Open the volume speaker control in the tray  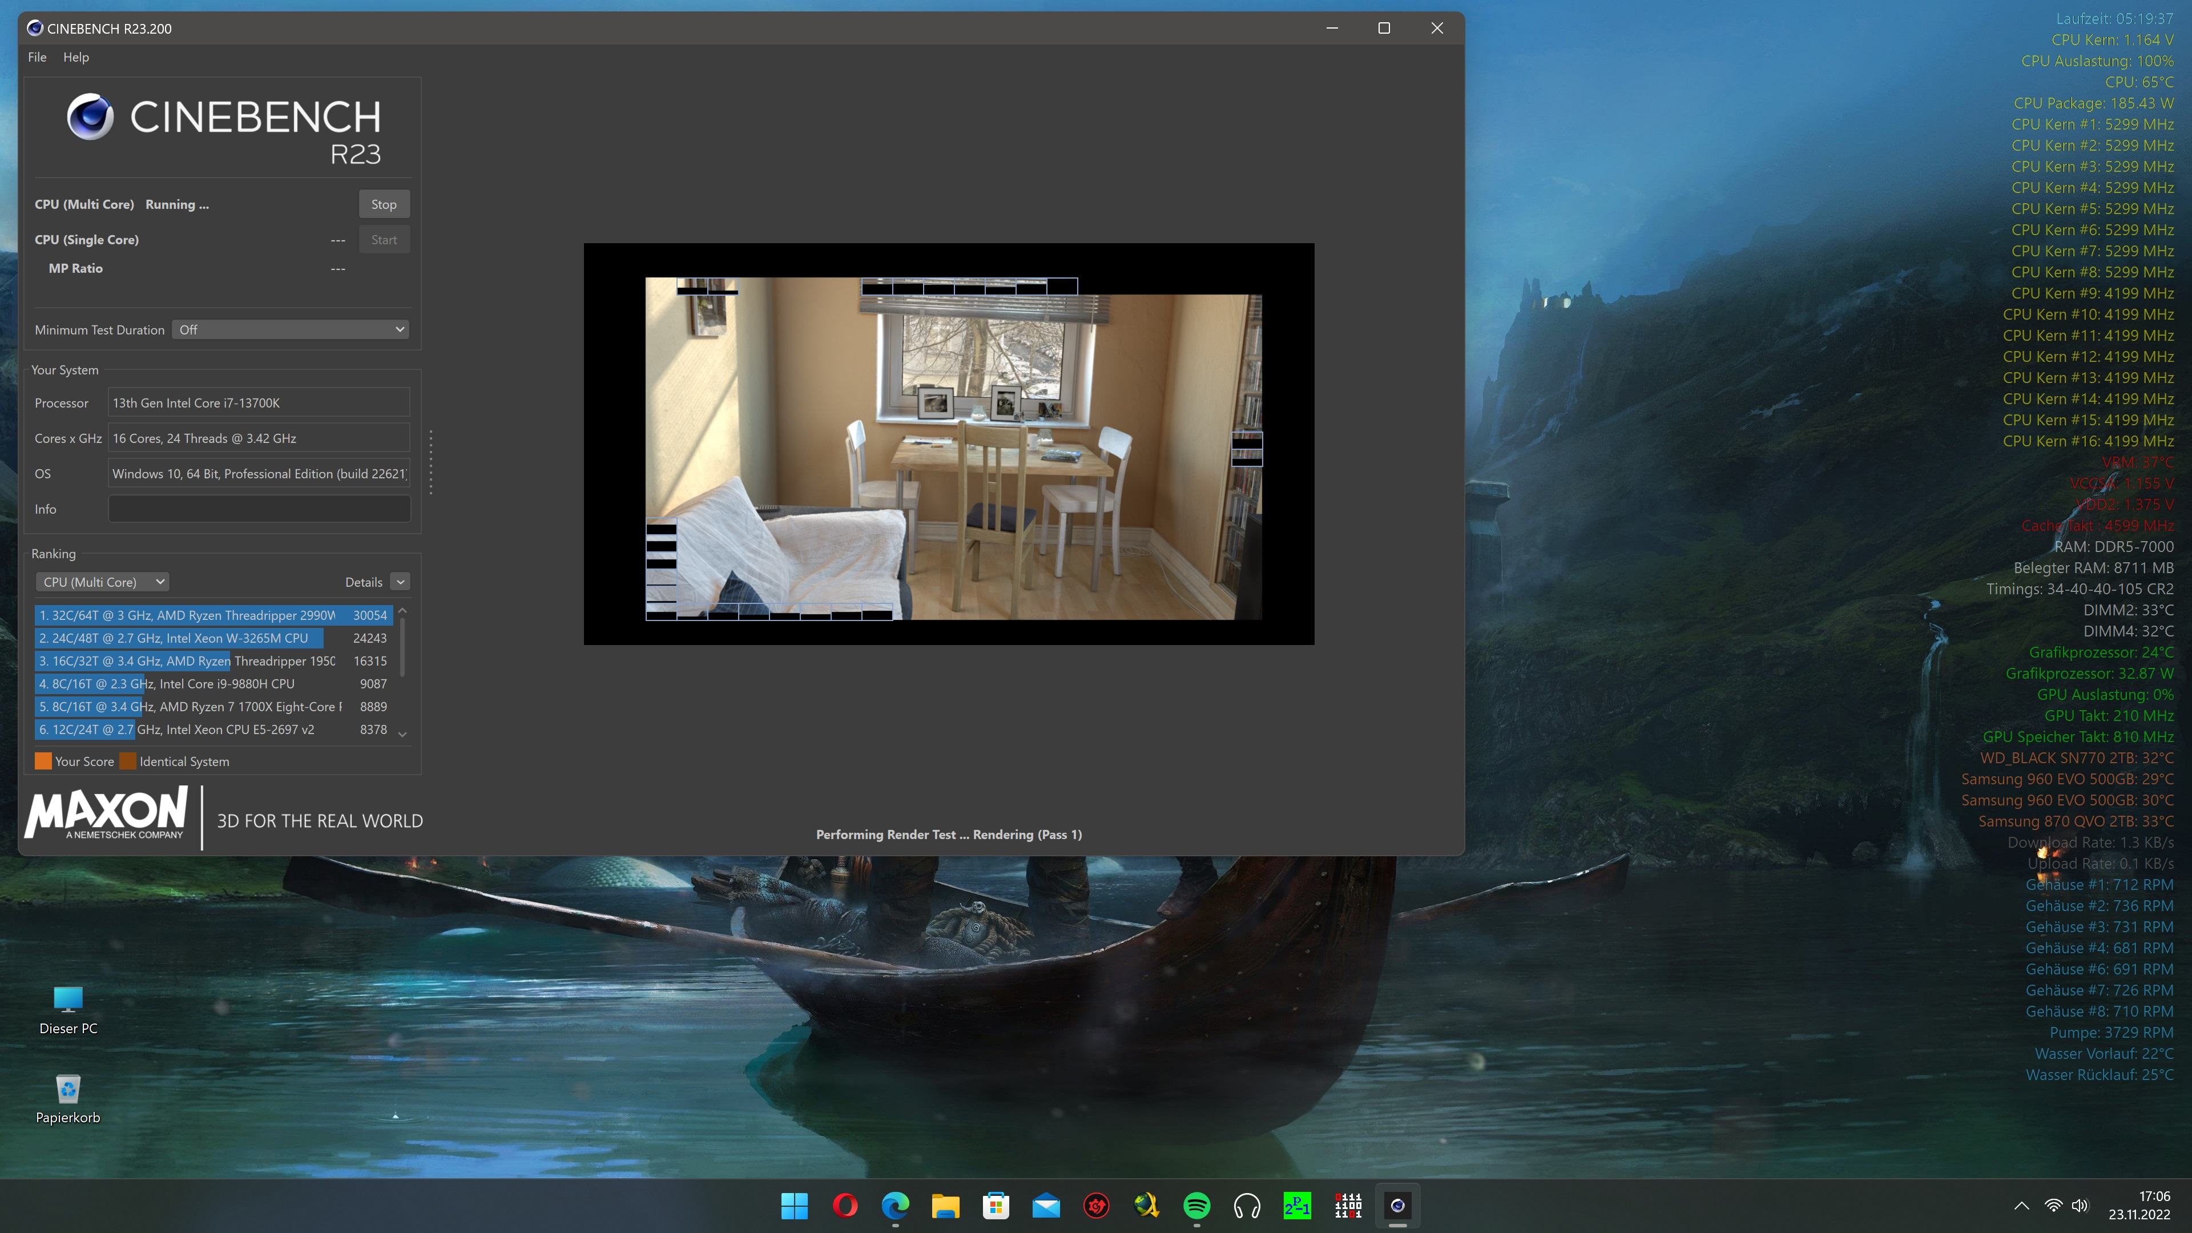click(2080, 1206)
